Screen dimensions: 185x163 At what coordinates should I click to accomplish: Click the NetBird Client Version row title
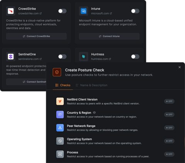(82, 100)
